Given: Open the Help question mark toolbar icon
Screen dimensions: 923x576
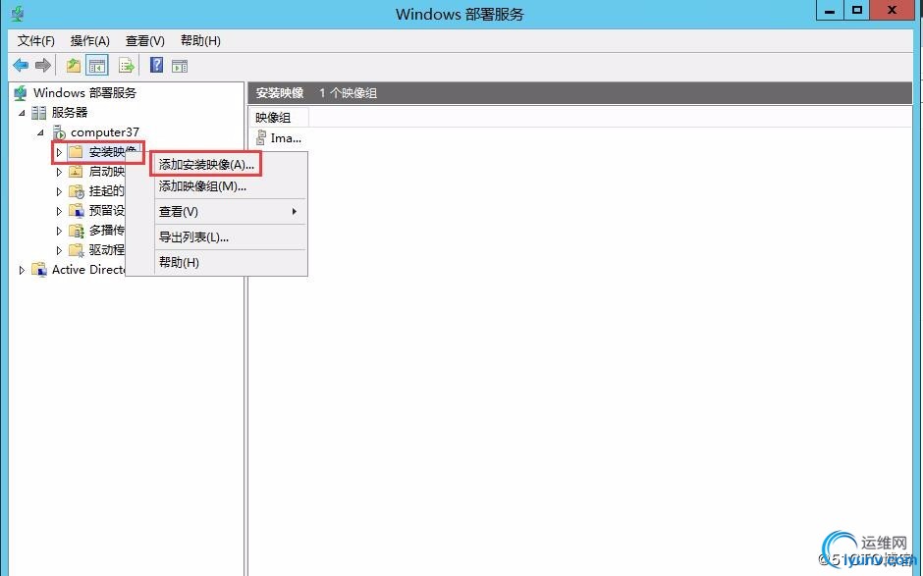Looking at the screenshot, I should tap(156, 65).
